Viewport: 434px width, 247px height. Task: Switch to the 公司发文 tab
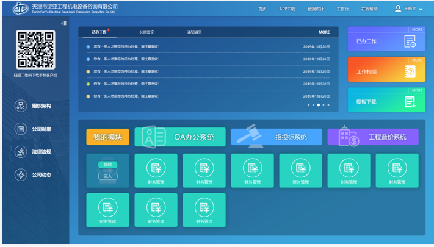pos(146,32)
